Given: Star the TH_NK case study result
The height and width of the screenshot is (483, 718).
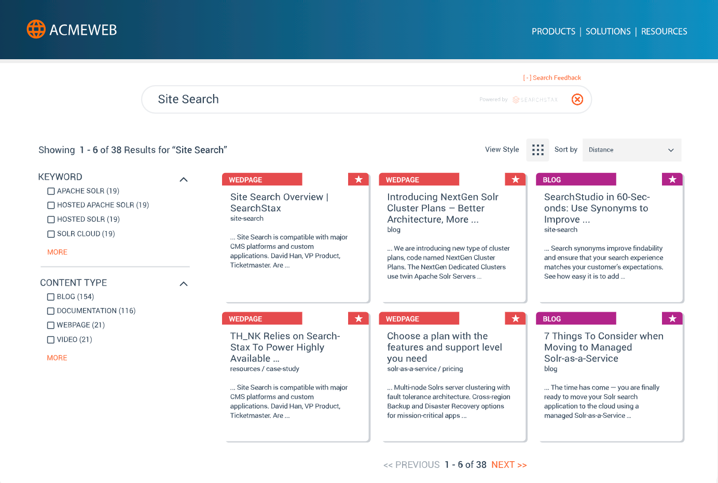Looking at the screenshot, I should coord(358,318).
